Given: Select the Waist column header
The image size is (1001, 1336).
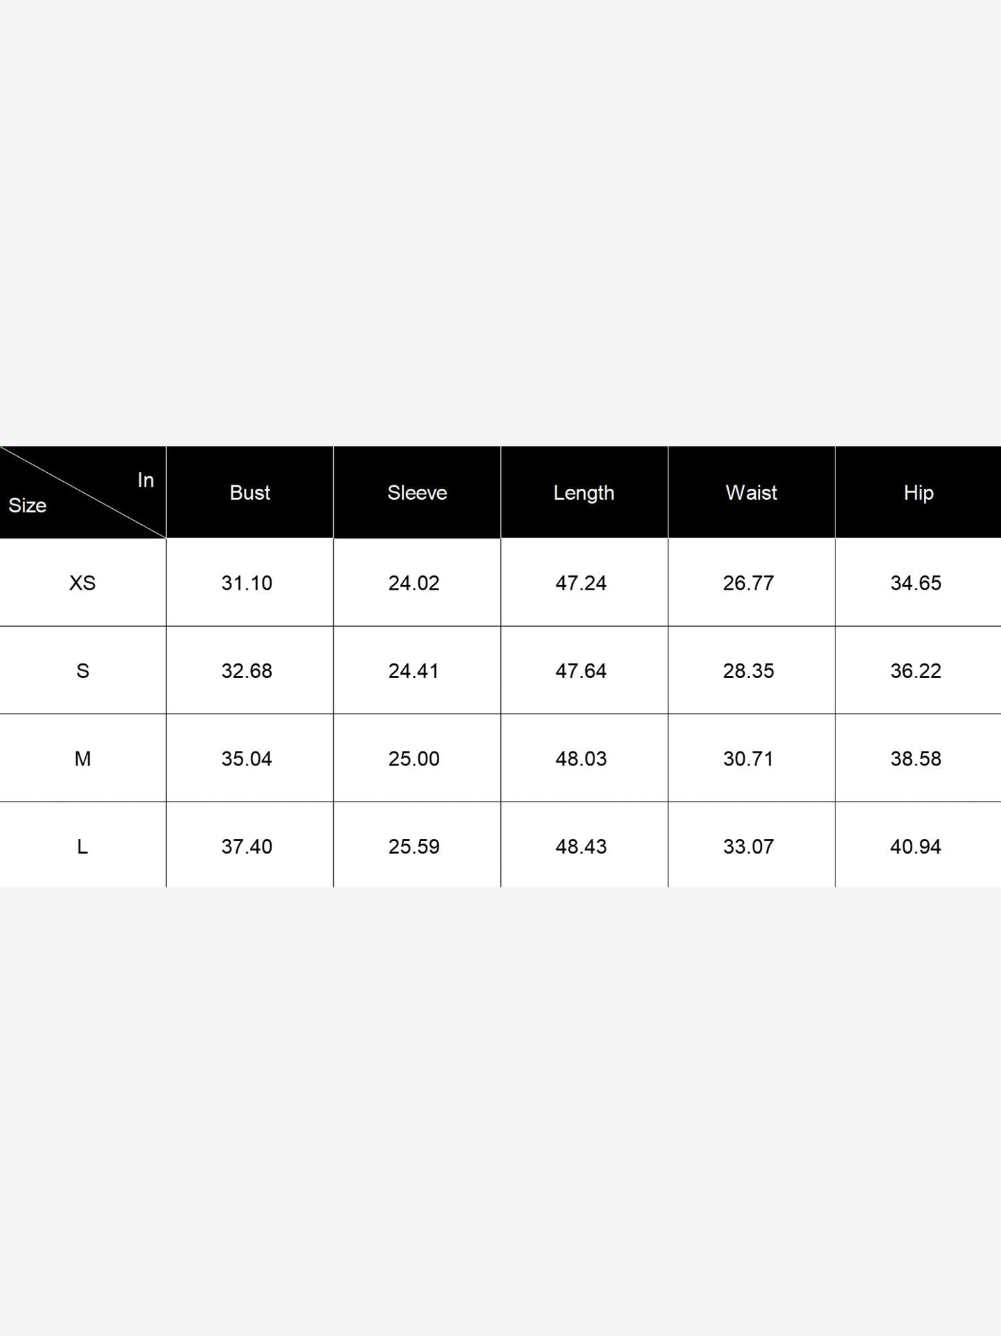Looking at the screenshot, I should (x=751, y=492).
